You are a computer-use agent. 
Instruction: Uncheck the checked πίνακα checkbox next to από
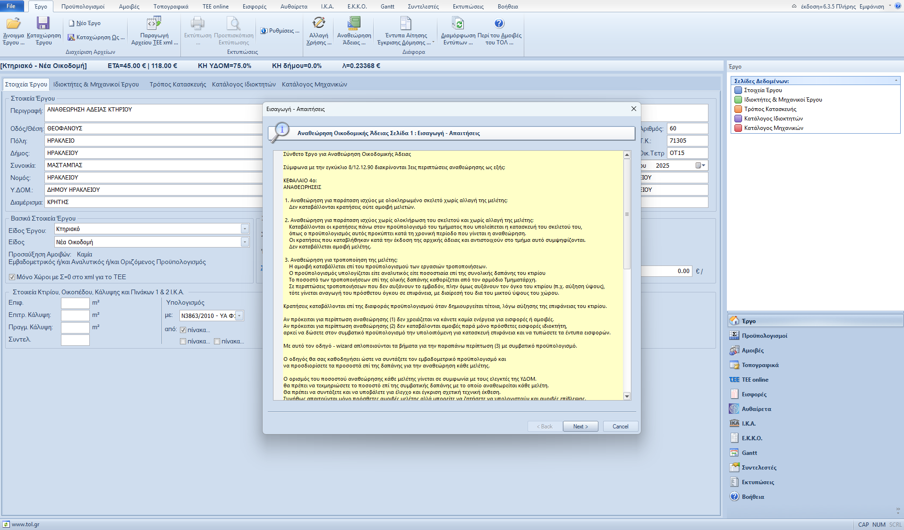183,330
